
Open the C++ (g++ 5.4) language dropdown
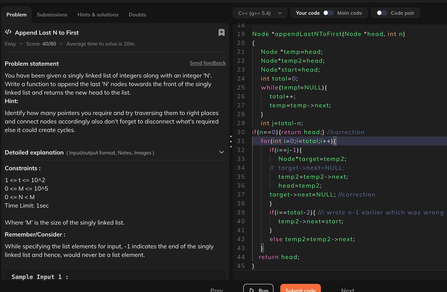click(x=260, y=13)
